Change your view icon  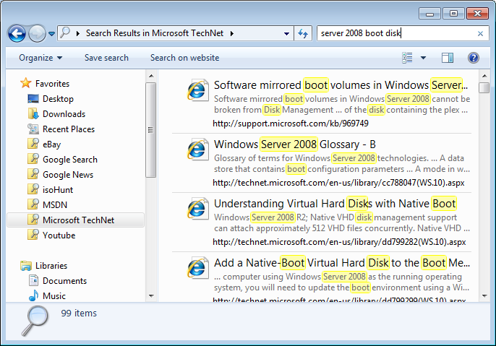pyautogui.click(x=407, y=58)
